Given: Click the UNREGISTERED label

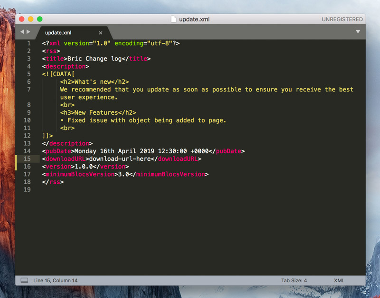Looking at the screenshot, I should [x=342, y=19].
